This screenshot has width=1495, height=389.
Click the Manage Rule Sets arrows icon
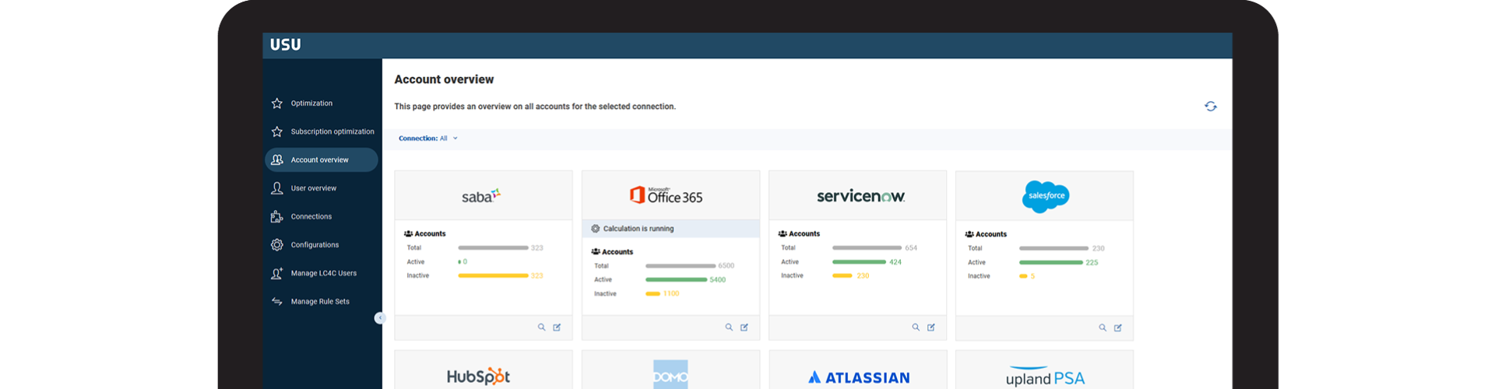pos(277,301)
